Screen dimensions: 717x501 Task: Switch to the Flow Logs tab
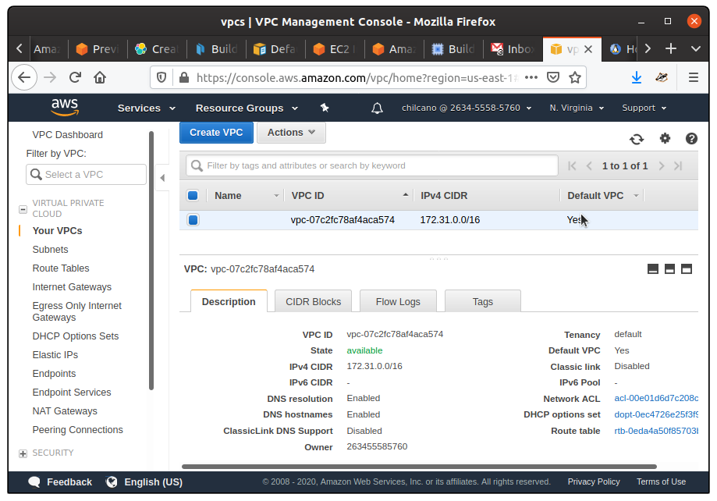click(398, 301)
